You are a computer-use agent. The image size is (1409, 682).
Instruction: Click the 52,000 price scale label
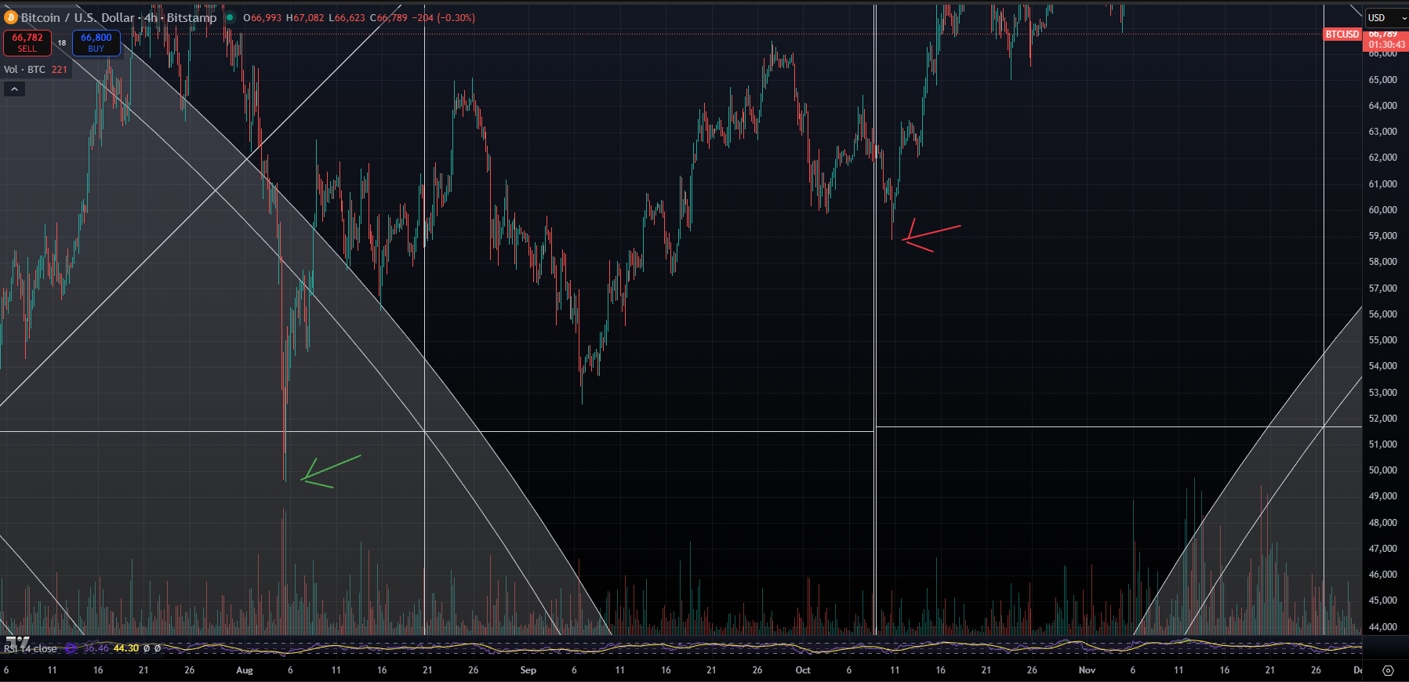[1383, 419]
